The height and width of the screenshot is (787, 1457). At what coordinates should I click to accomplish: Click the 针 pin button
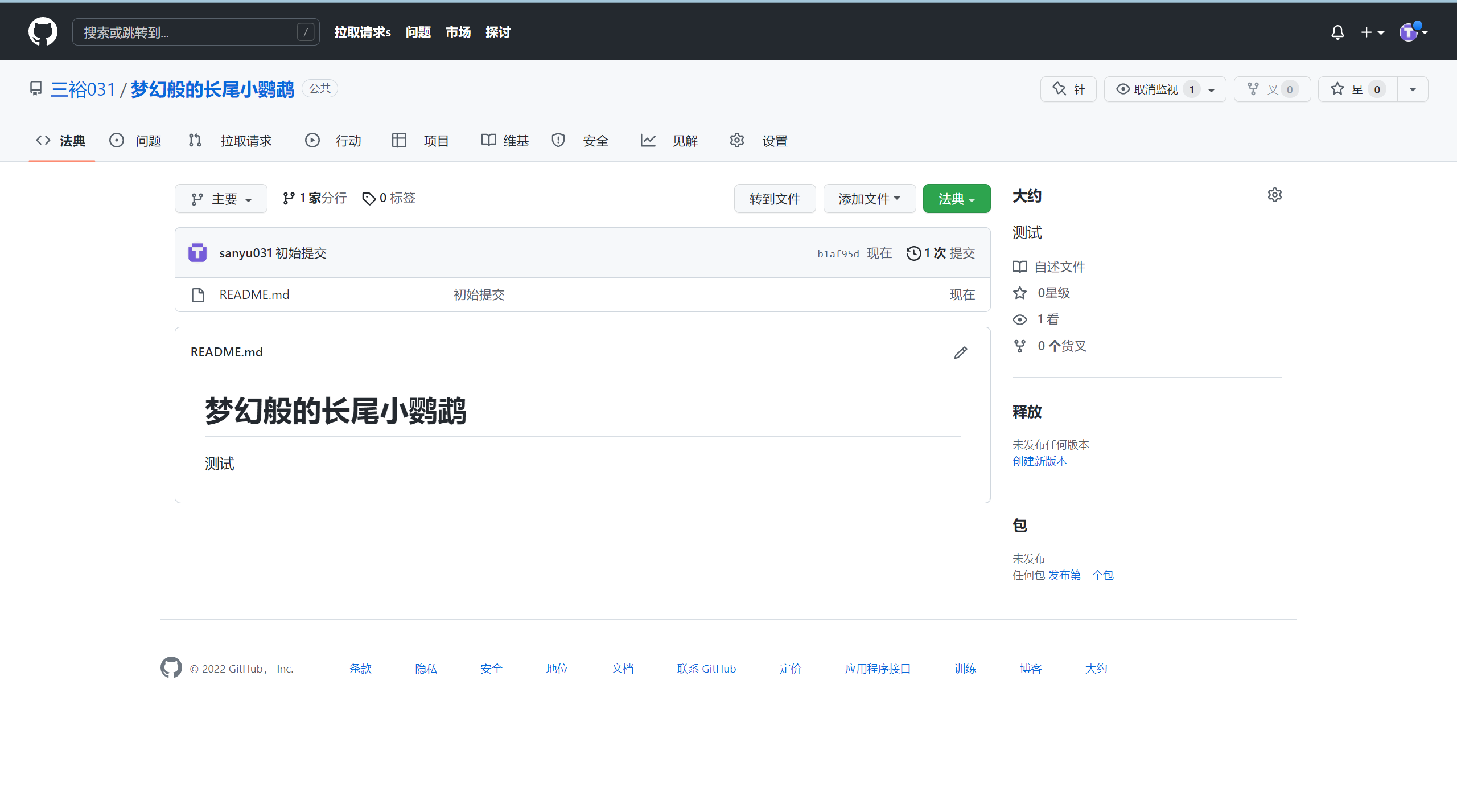tap(1068, 89)
